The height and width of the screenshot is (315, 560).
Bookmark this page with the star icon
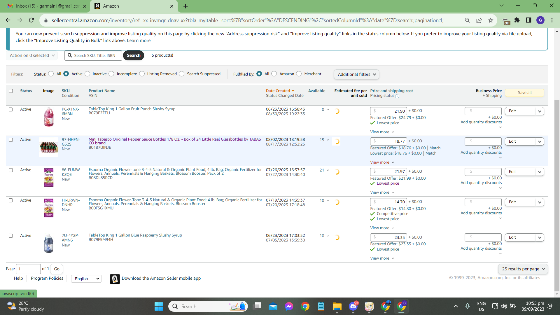[491, 20]
